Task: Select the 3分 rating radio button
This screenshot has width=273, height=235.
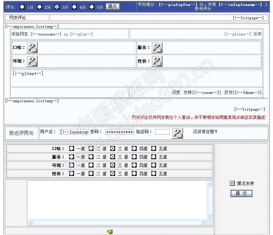Action: (x=57, y=7)
